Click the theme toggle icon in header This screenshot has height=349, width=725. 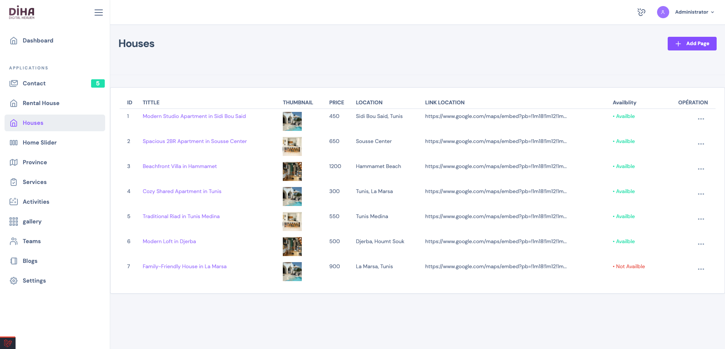click(641, 12)
